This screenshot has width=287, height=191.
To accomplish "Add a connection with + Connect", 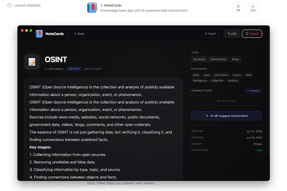I will tap(253, 90).
